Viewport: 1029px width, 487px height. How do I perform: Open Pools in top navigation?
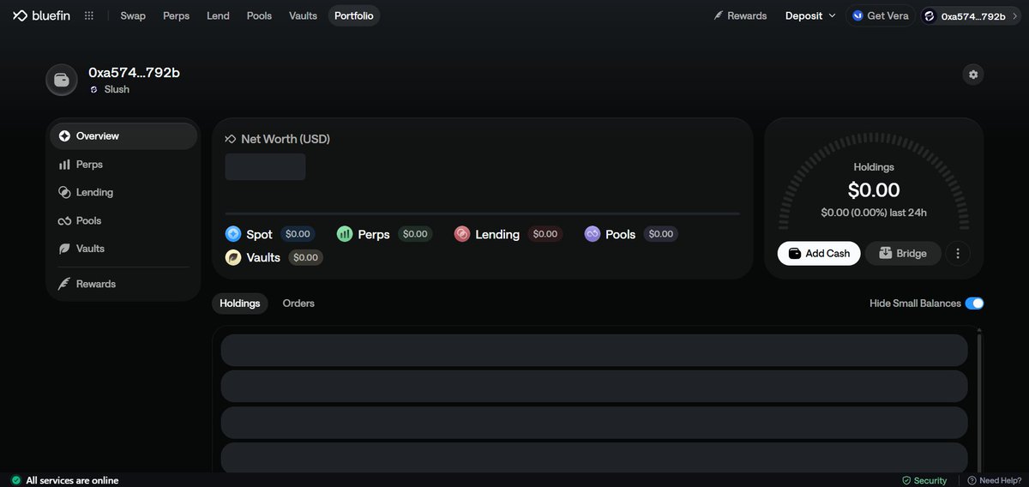tap(259, 15)
